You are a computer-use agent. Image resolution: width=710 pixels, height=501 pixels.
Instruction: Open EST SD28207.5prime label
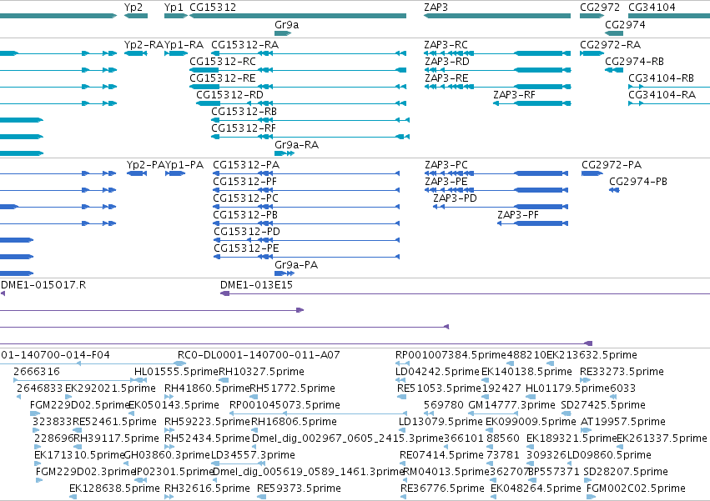[626, 472]
